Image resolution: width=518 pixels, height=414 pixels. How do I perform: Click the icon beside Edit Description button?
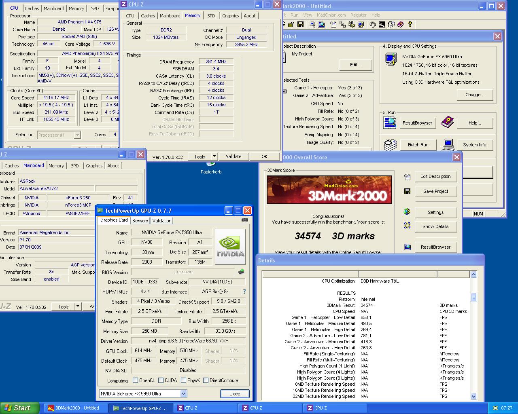pos(407,177)
